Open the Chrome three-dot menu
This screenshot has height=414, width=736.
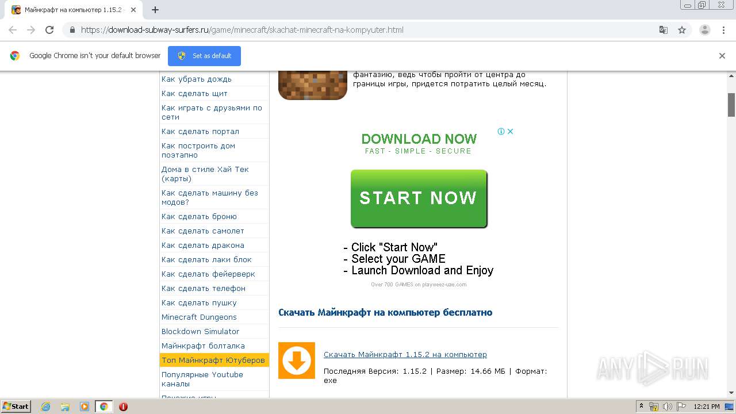tap(723, 30)
